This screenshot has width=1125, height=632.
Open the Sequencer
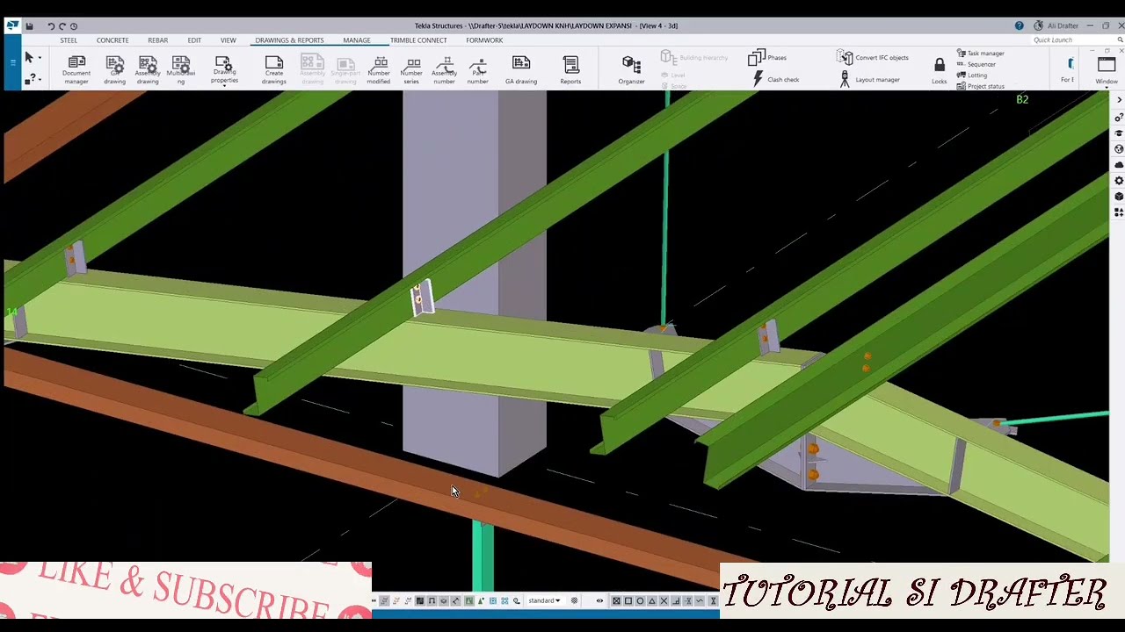click(976, 64)
